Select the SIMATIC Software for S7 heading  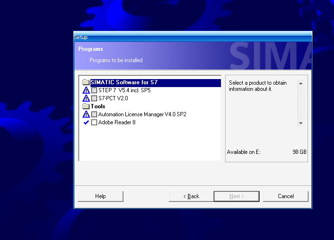tap(124, 82)
